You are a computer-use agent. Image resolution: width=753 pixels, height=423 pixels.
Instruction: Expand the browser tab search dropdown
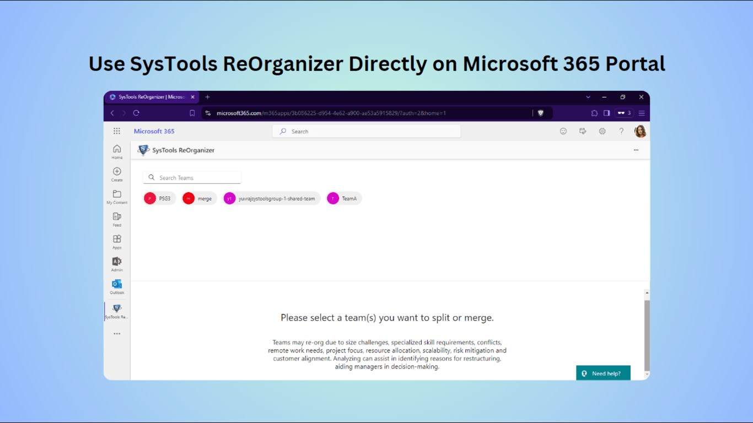coord(588,97)
